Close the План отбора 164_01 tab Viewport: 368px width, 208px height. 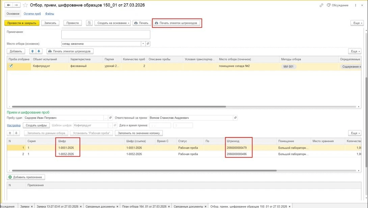[x=169, y=206]
